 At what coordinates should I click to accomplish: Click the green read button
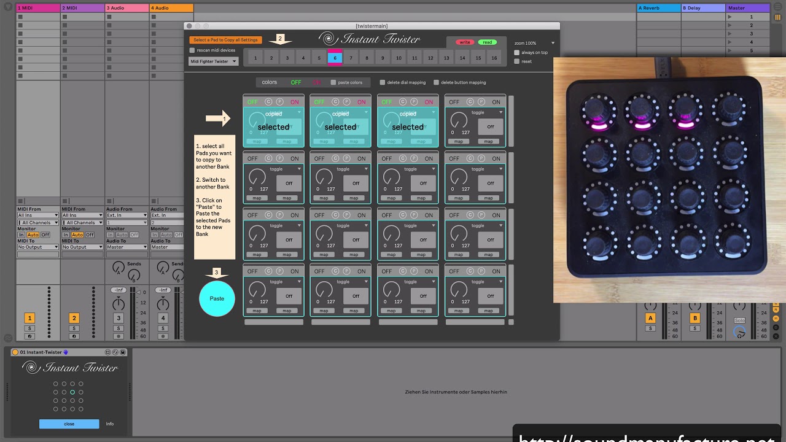coord(487,42)
